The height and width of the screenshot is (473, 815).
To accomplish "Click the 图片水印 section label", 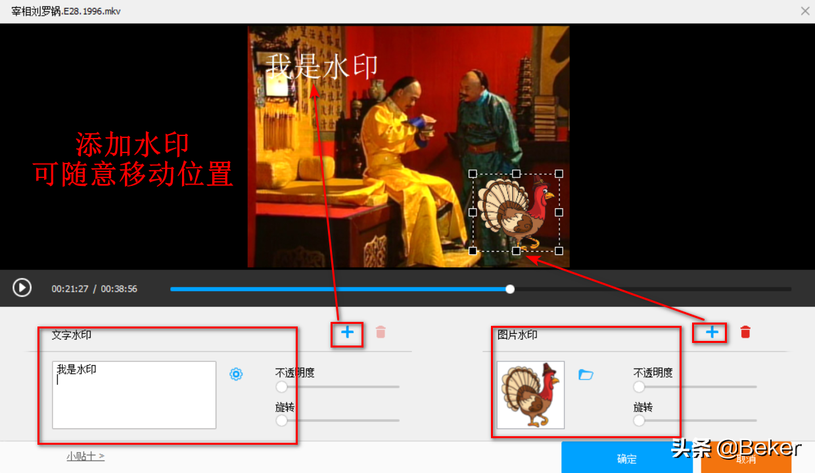I will pyautogui.click(x=518, y=335).
